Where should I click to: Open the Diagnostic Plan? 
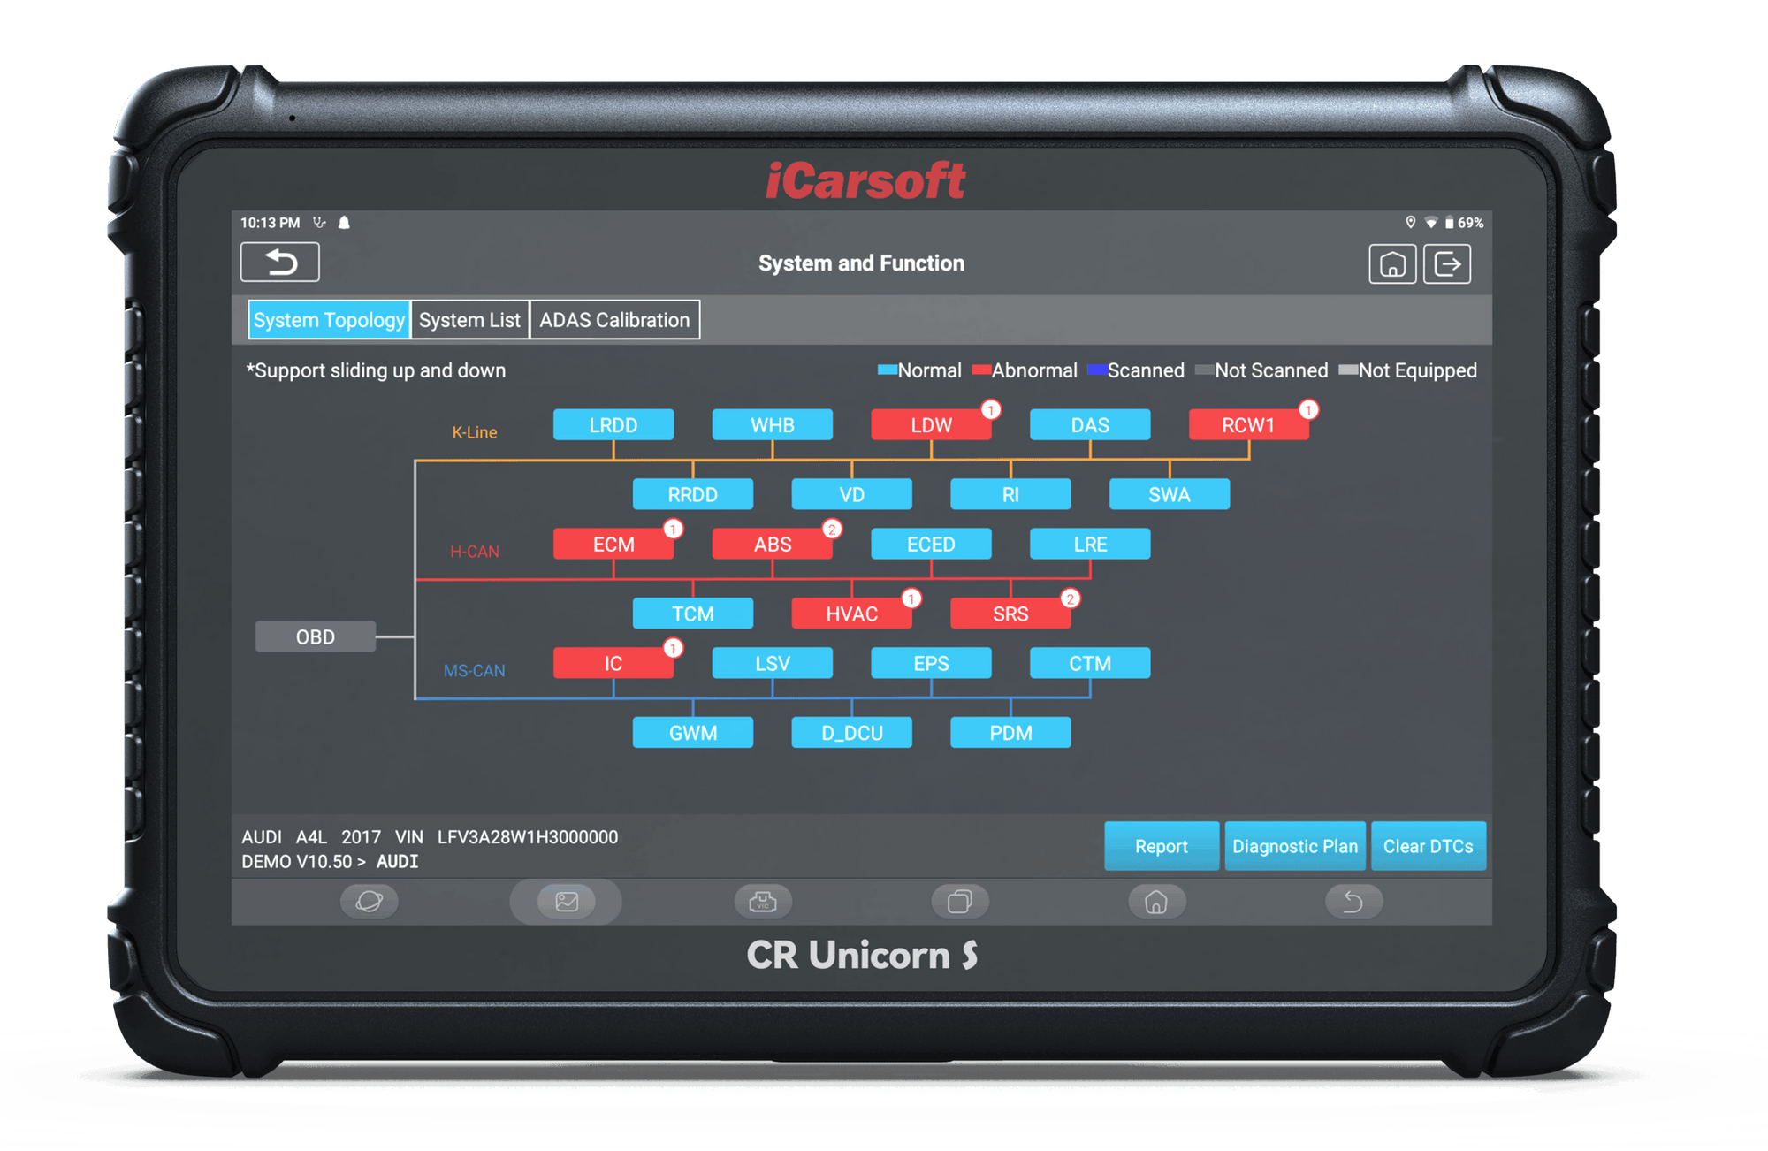[1295, 846]
